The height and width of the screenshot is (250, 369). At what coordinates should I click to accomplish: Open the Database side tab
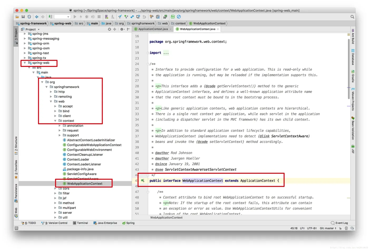pyautogui.click(x=353, y=57)
